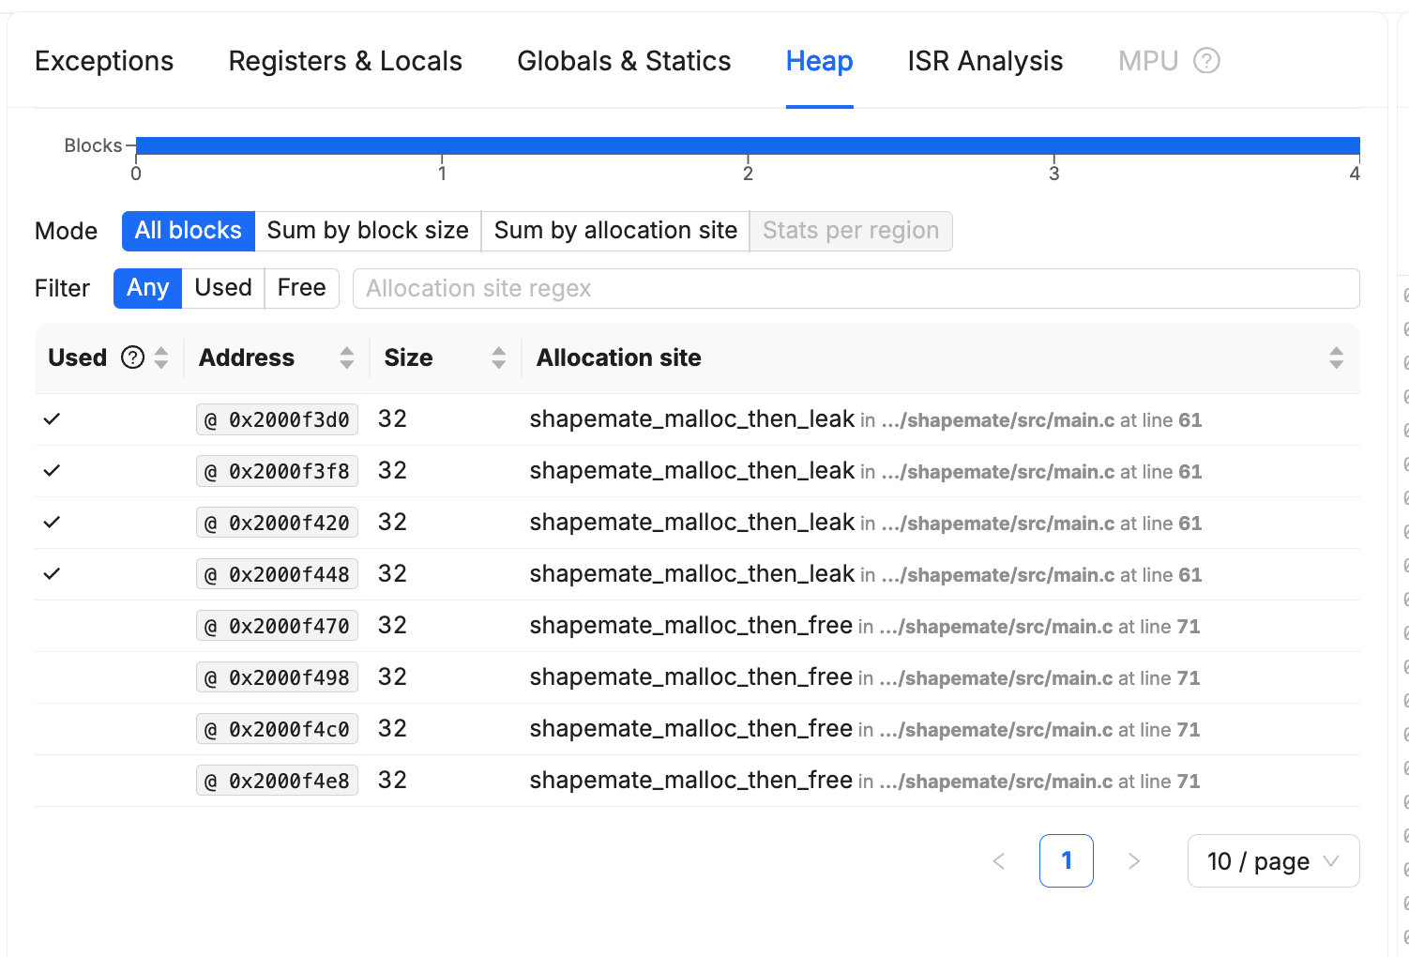Sort by Allocation site column arrows

(x=1337, y=357)
